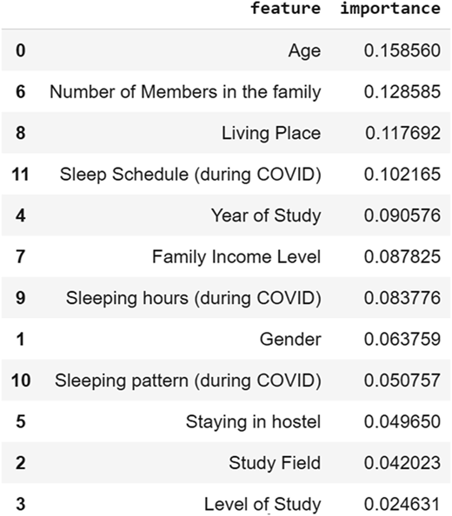Select 'Number of Members in the family' cell
452x516 pixels.
click(x=185, y=92)
